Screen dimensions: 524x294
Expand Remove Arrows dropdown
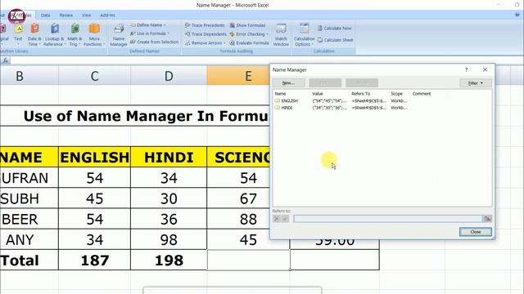coord(206,42)
